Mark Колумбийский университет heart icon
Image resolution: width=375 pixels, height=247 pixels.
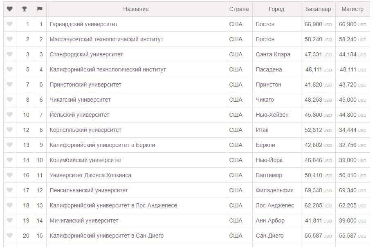(9, 160)
